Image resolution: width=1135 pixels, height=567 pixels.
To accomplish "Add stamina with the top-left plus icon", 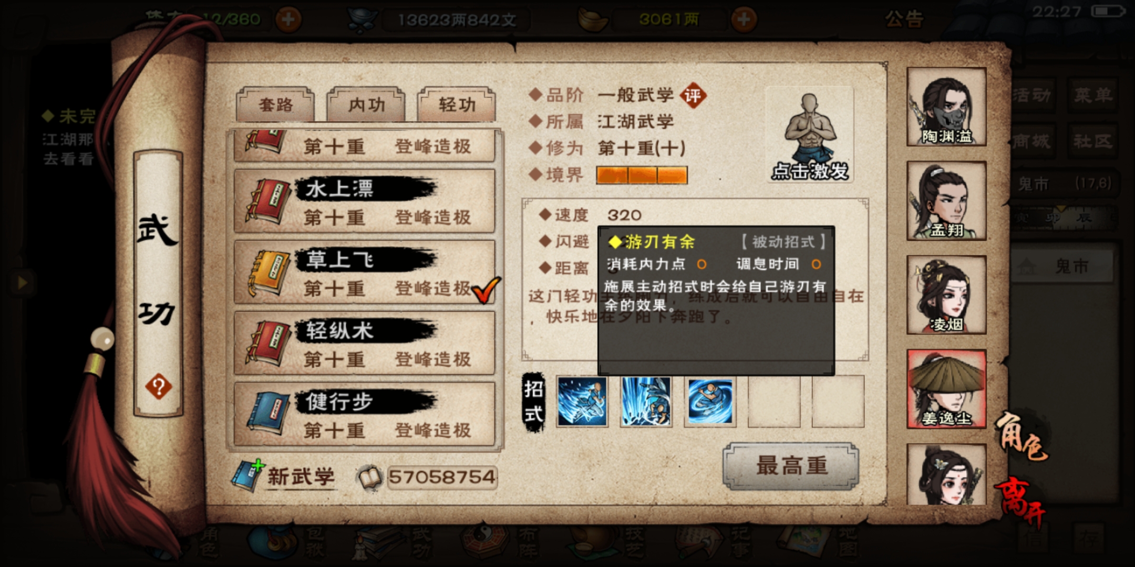I will [288, 20].
